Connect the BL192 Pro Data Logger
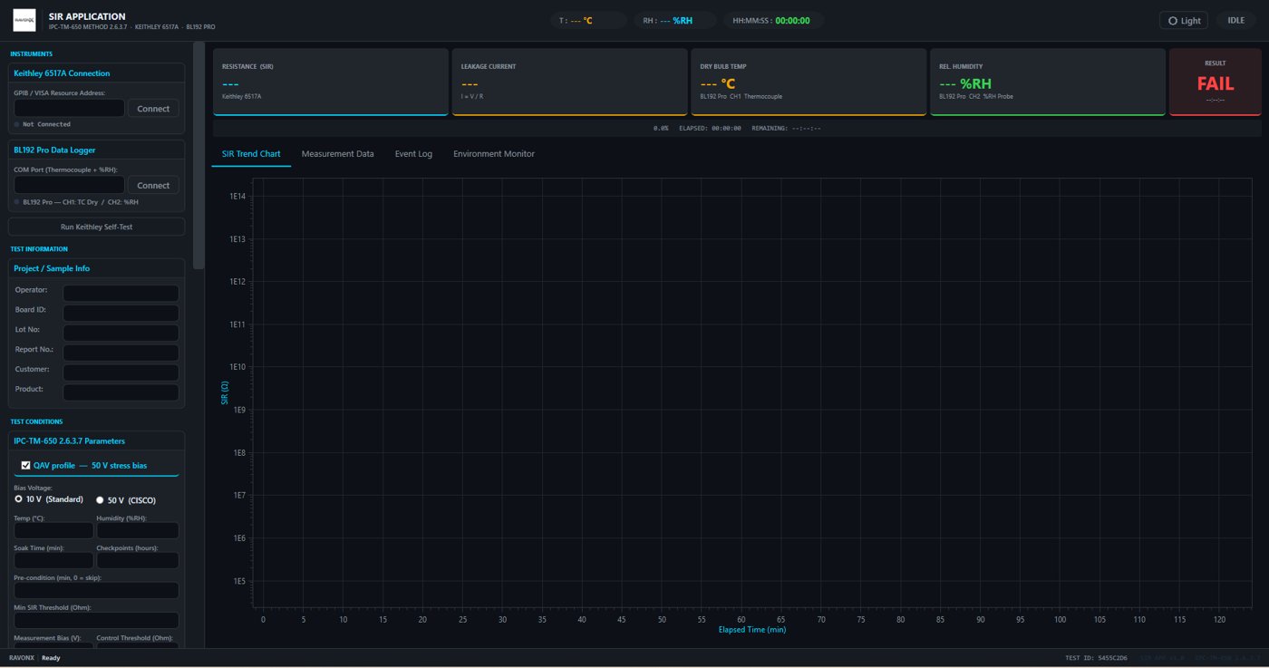The height and width of the screenshot is (668, 1269). (x=153, y=185)
